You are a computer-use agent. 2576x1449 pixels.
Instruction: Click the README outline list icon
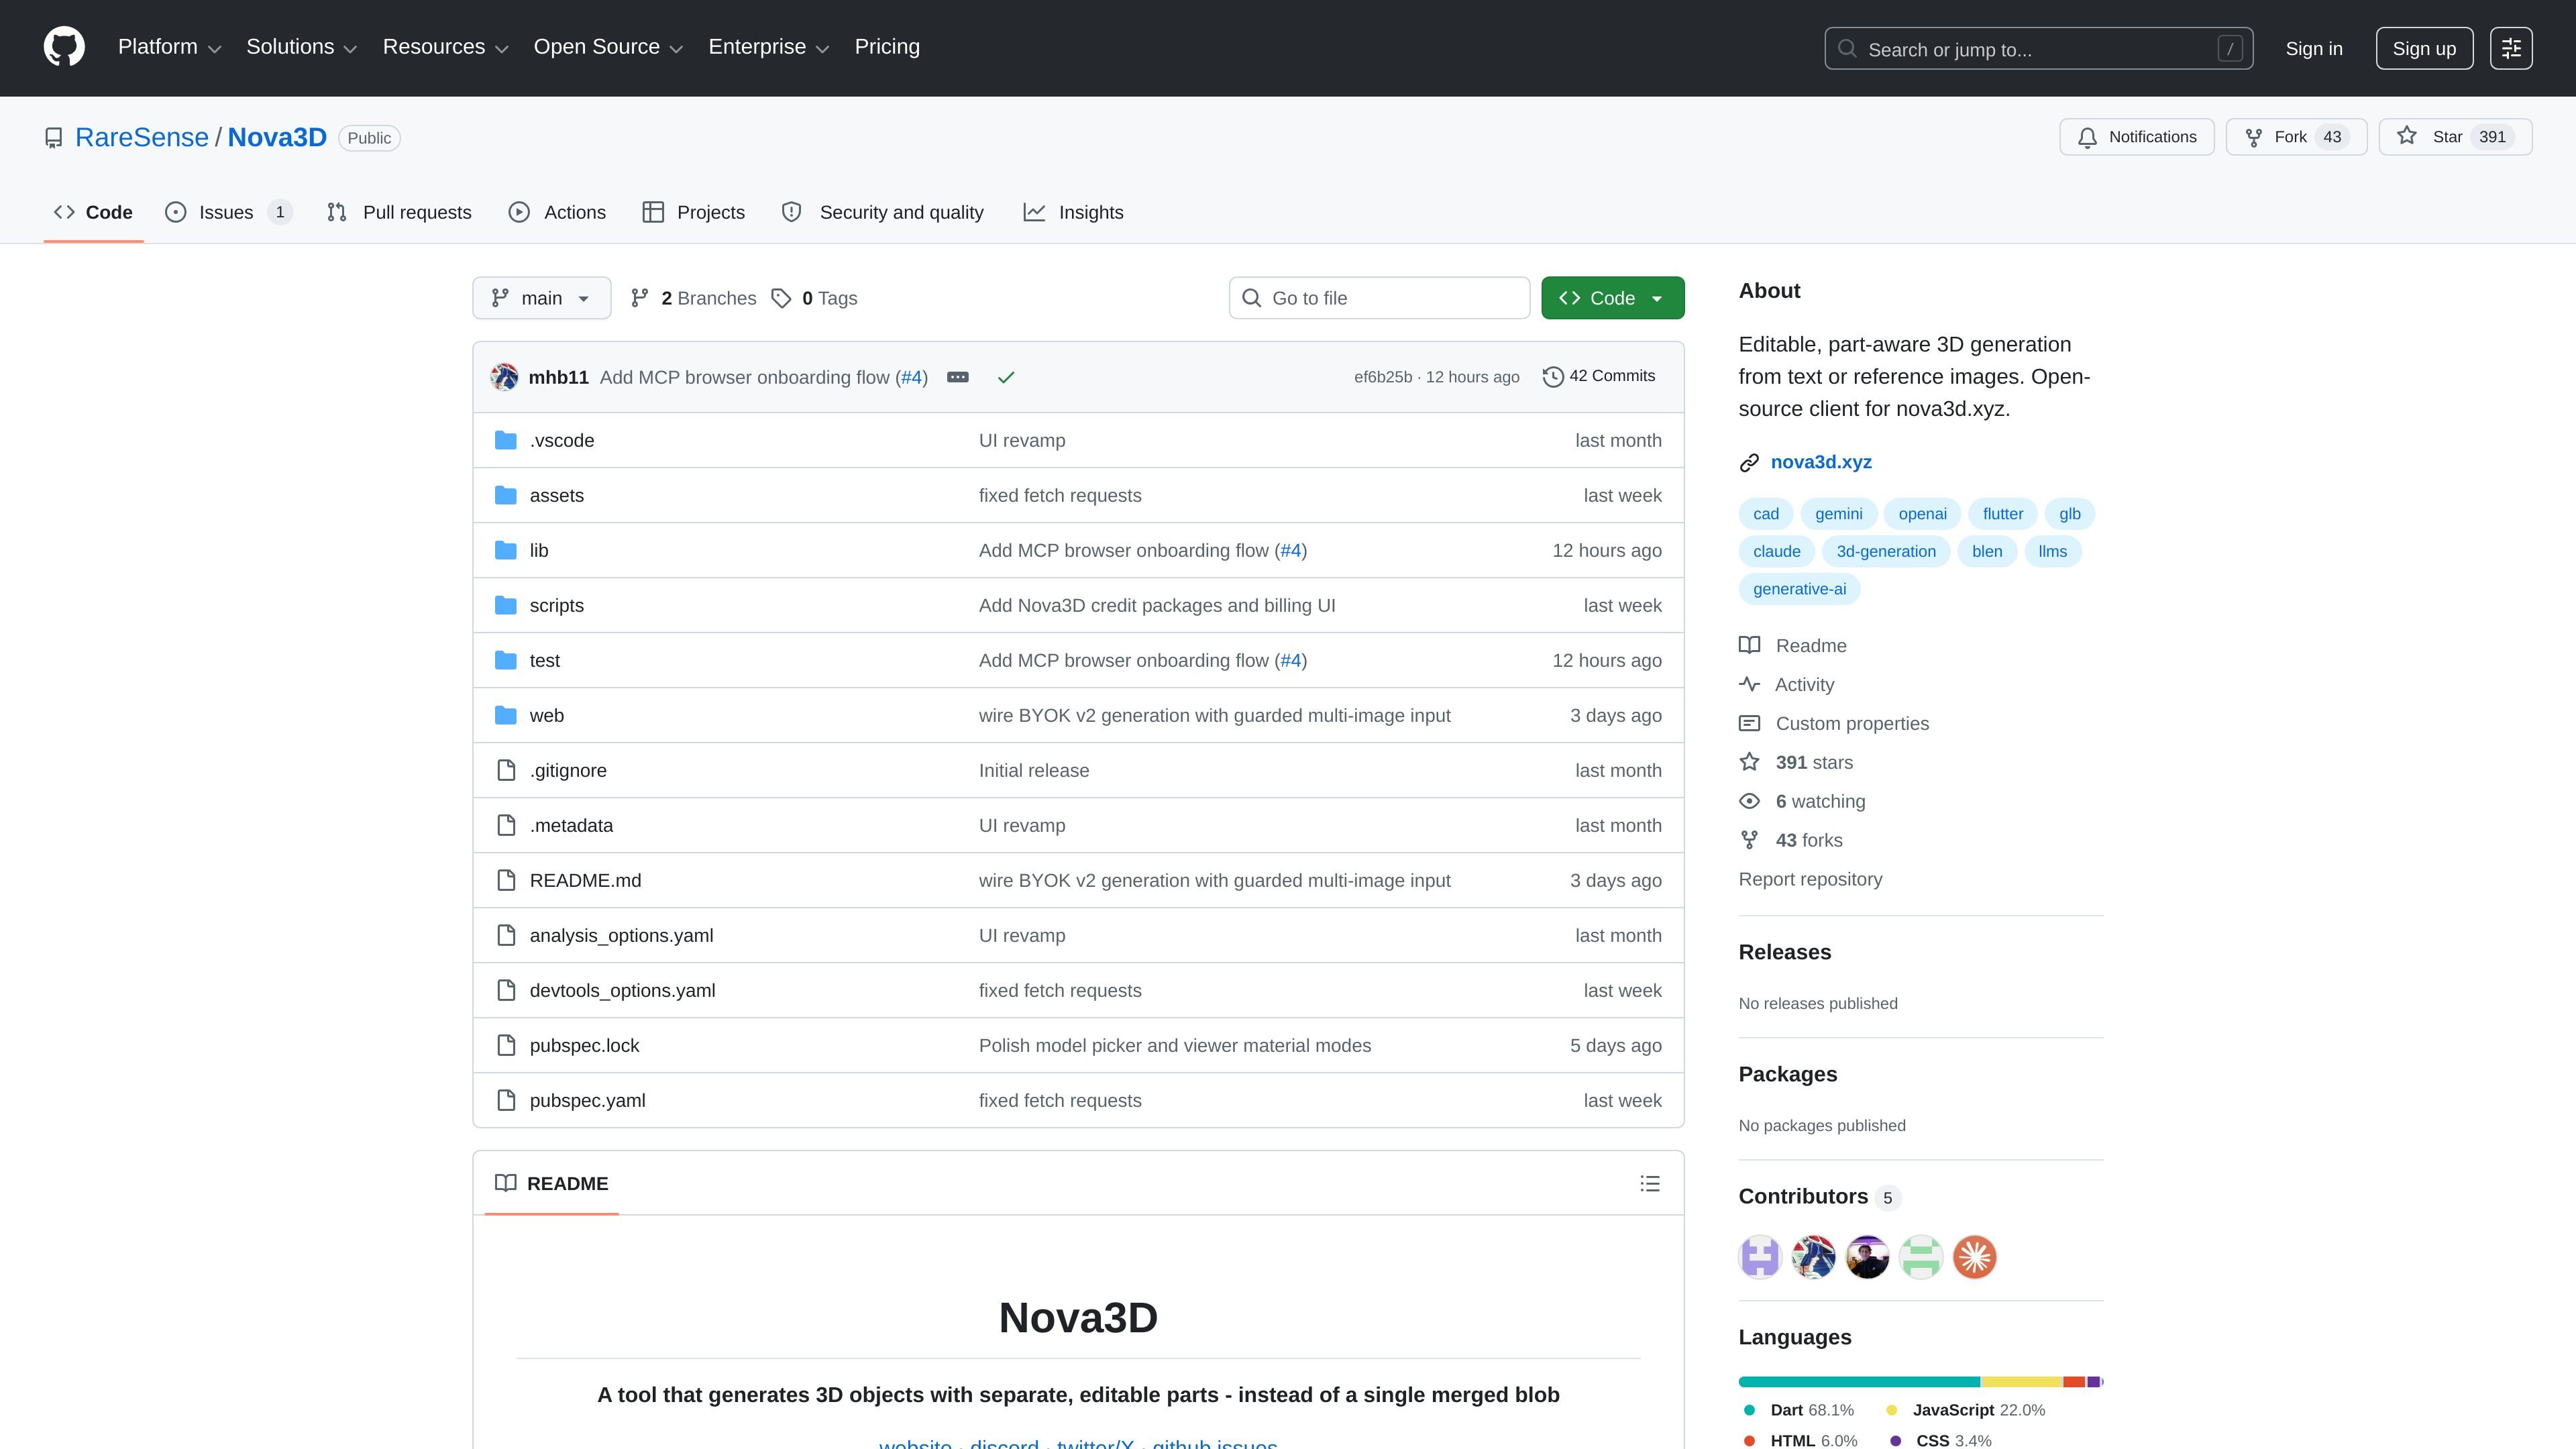[x=1650, y=1183]
